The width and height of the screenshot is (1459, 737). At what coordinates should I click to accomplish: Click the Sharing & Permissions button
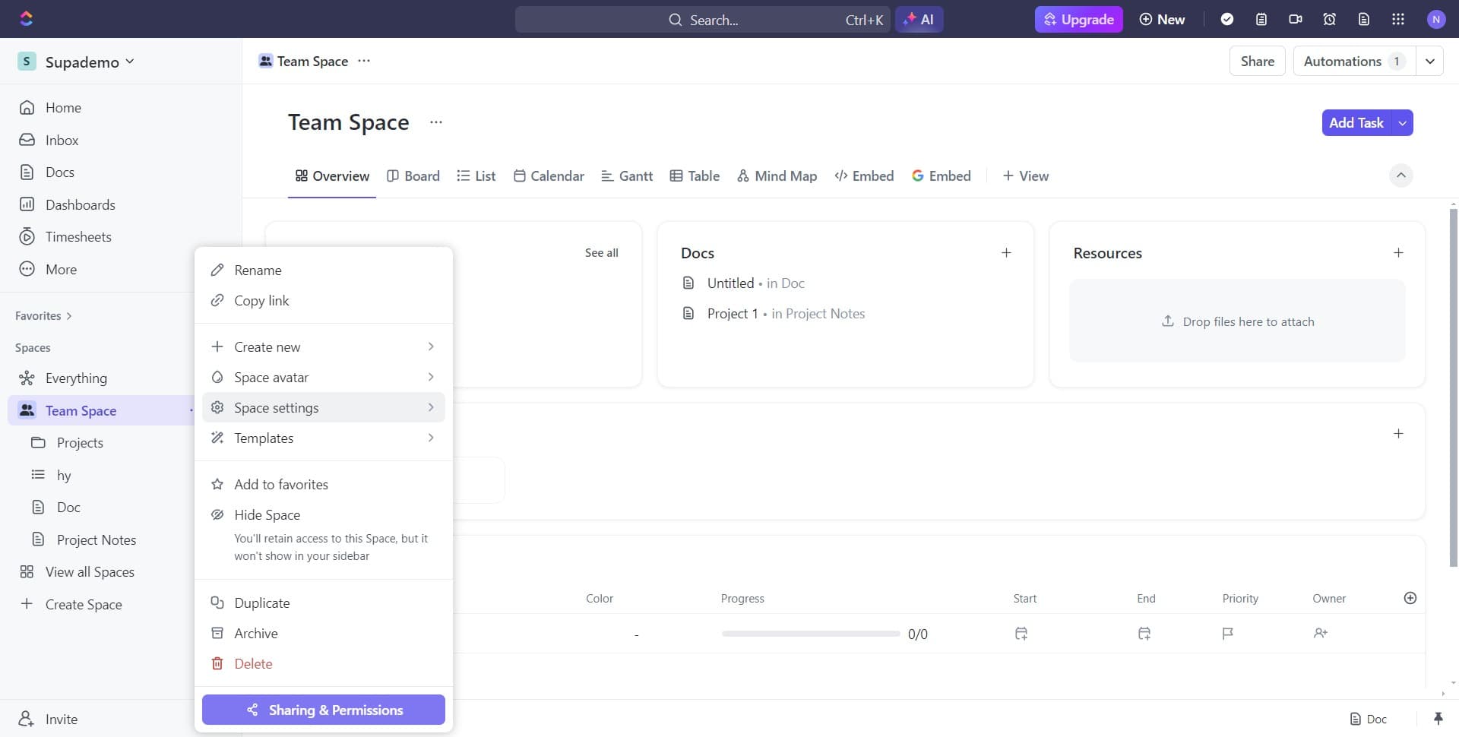(324, 710)
